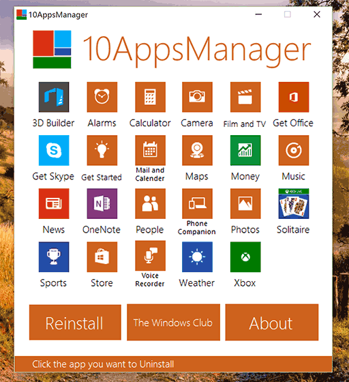Uninstall Calculator via its icon
The image size is (349, 382).
[x=150, y=97]
